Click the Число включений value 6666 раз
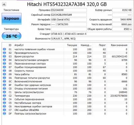The width and height of the screenshot is (134, 125). (x=122, y=24)
